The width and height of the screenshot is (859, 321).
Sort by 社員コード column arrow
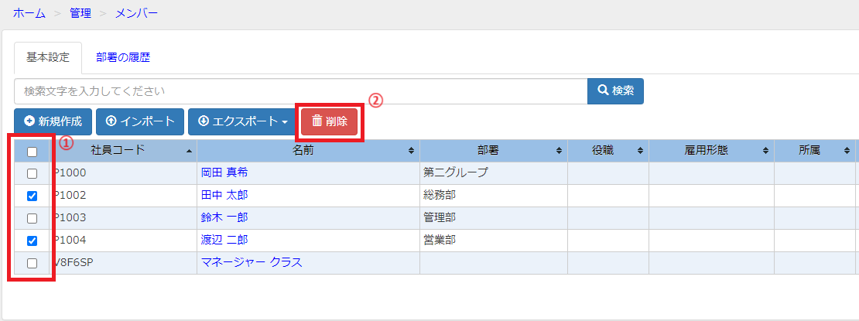click(189, 151)
